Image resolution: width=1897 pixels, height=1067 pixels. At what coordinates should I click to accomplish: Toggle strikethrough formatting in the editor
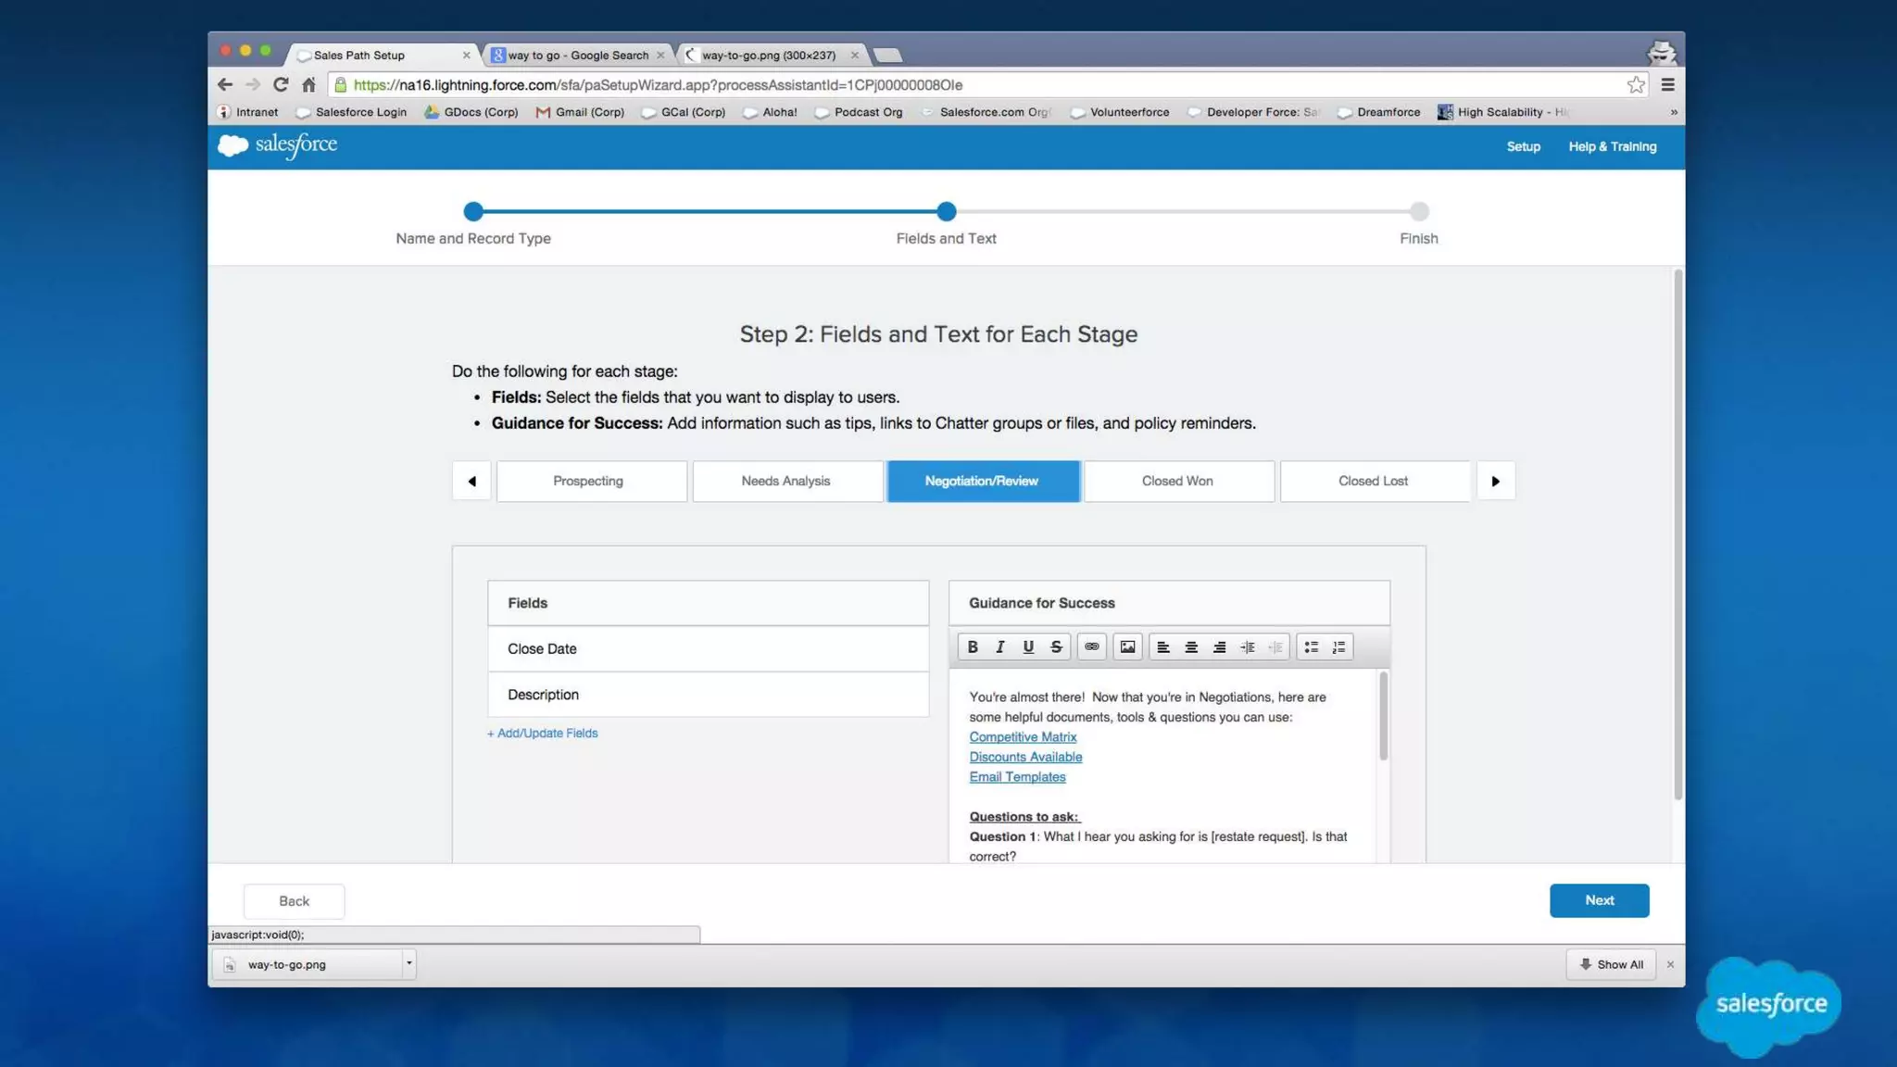pos(1056,647)
